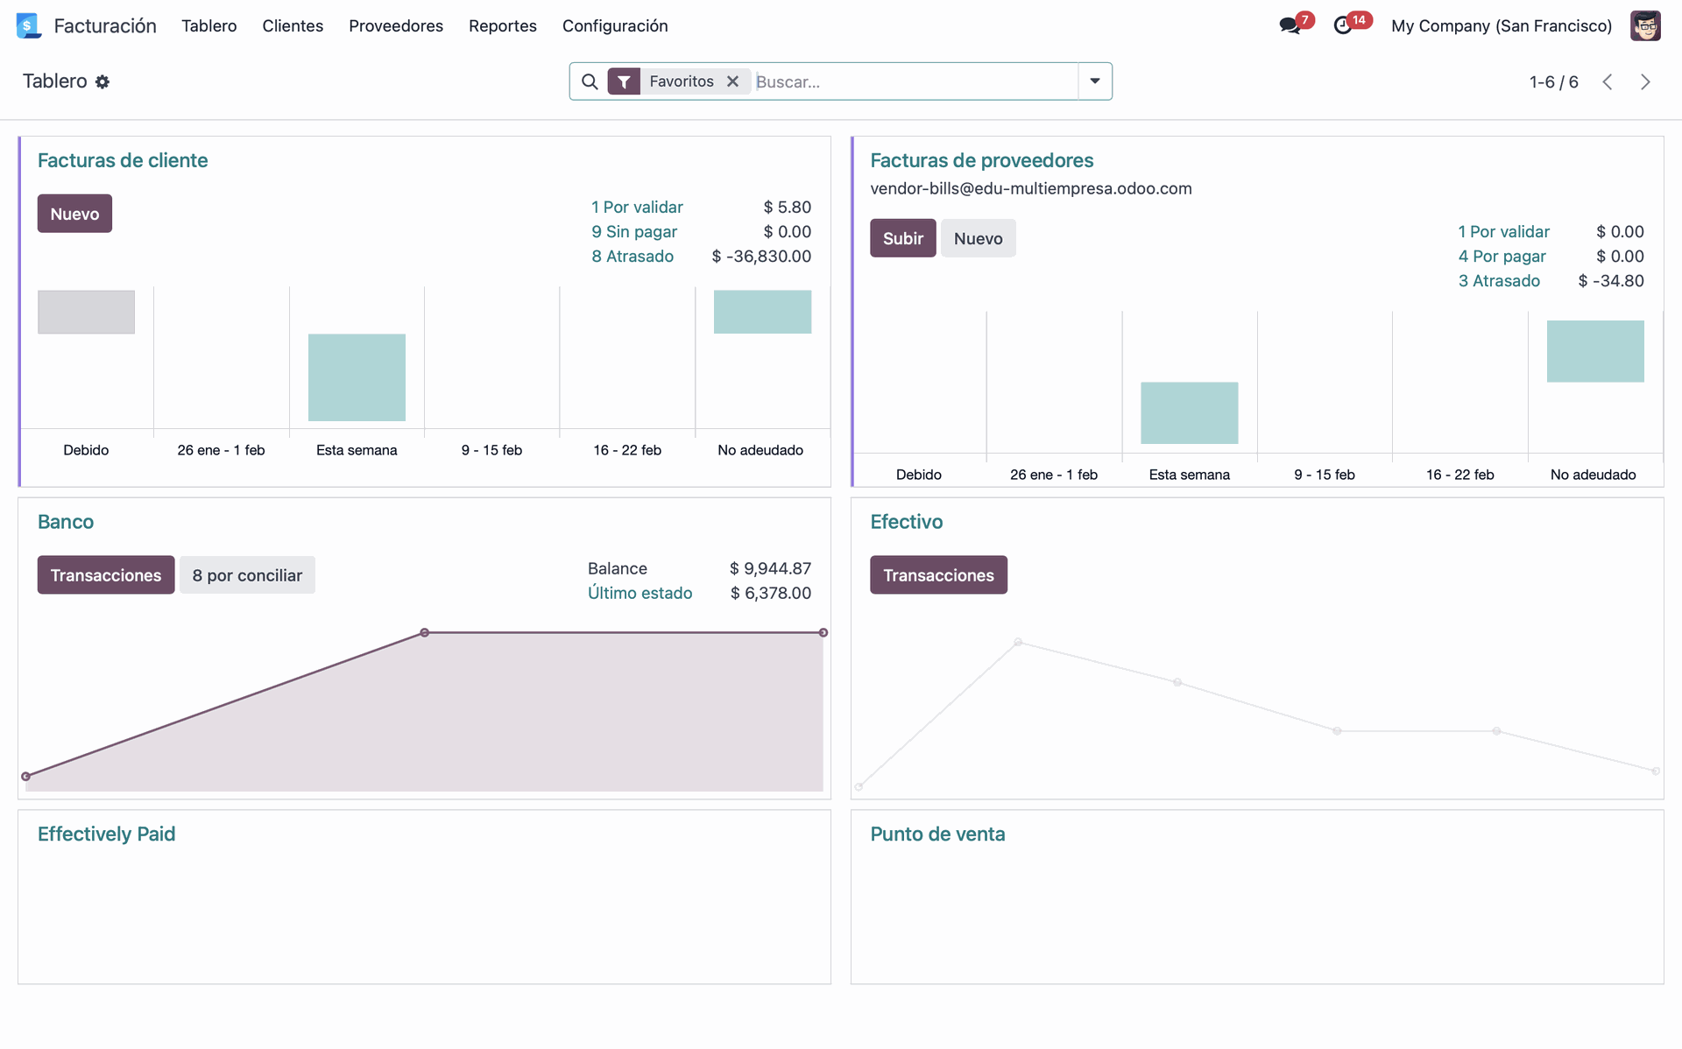Open the activities clock icon

tap(1342, 25)
